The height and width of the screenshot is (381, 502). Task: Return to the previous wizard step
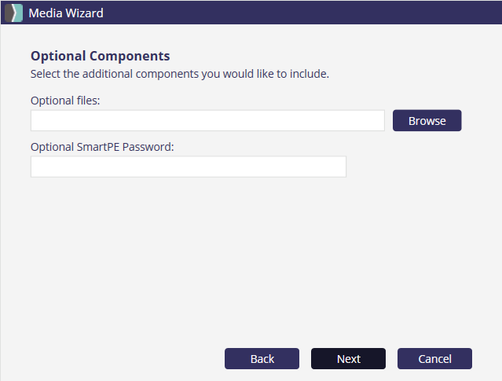pyautogui.click(x=262, y=358)
